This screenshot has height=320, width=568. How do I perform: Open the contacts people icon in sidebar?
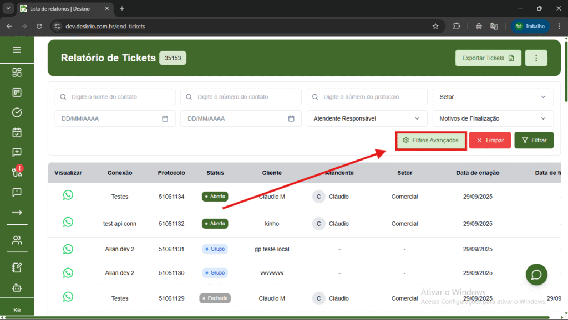point(17,240)
